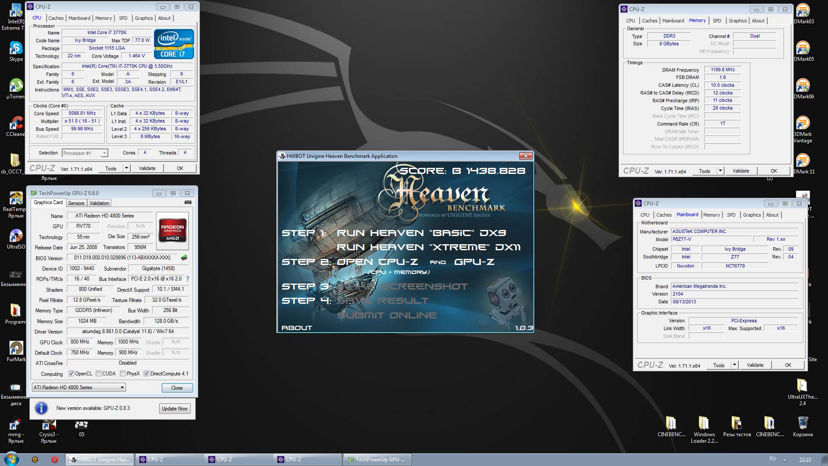Toggle the OpenCL checkbox in GPU-Z
This screenshot has height=466, width=828.
click(72, 374)
